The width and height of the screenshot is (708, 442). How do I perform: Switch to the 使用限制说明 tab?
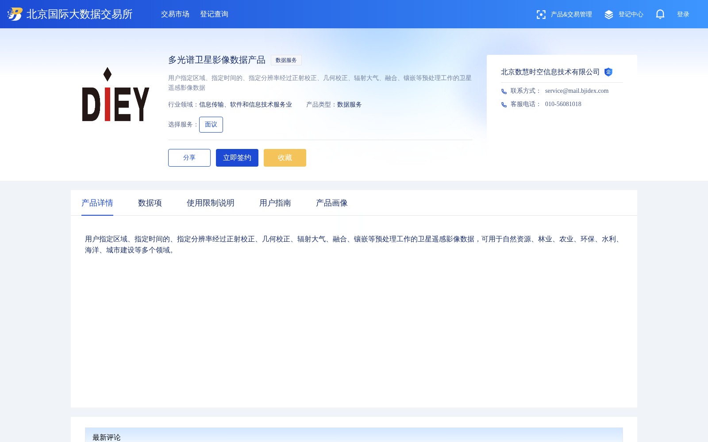coord(211,203)
